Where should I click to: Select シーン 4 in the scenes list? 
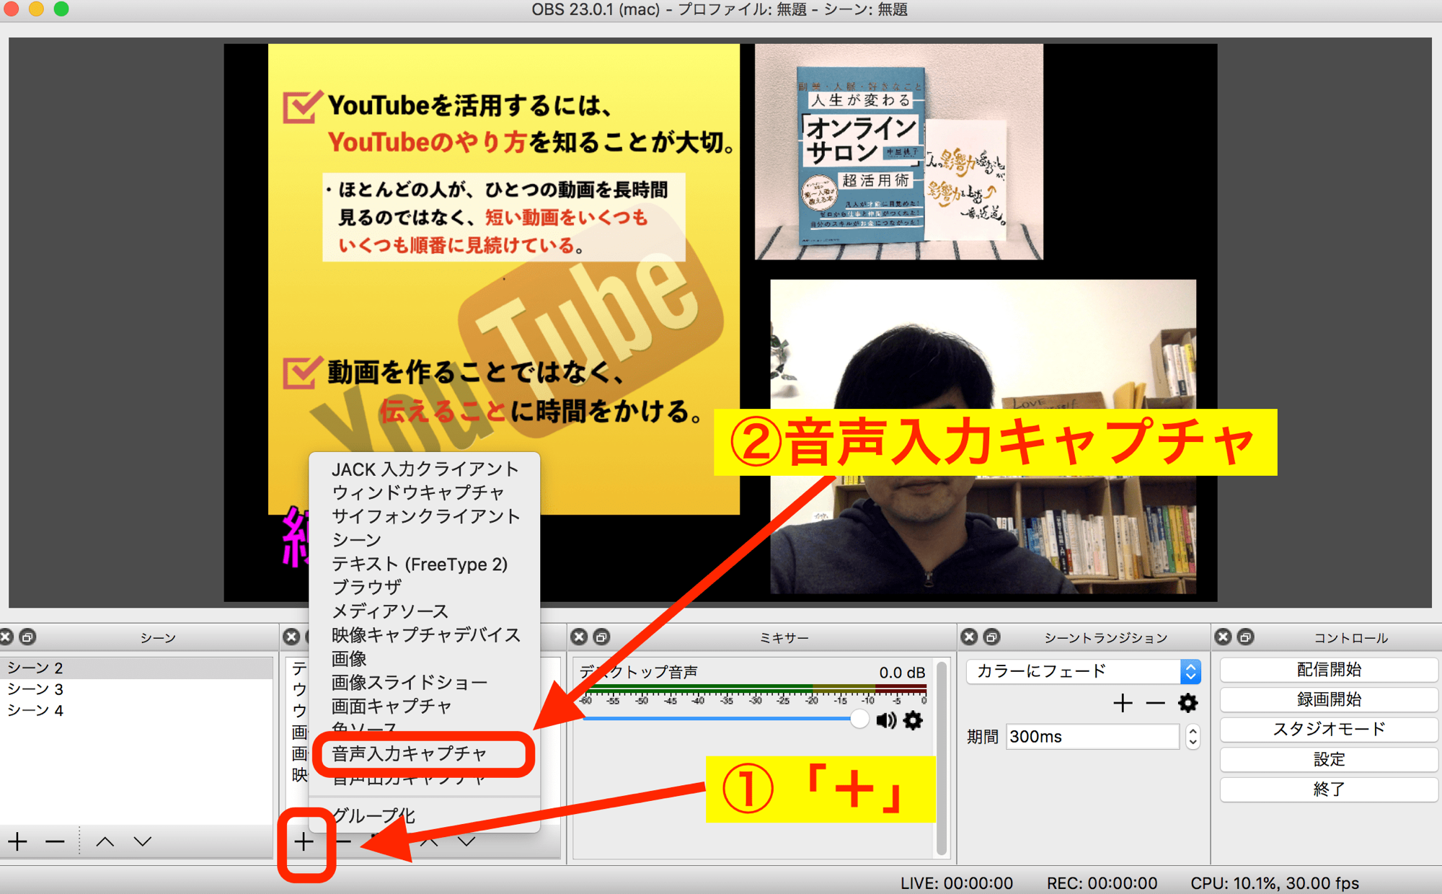click(136, 711)
